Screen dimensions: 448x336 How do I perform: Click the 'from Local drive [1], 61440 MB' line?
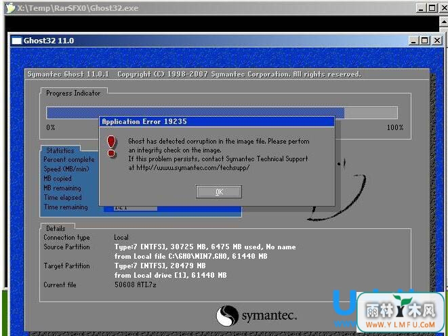(171, 275)
